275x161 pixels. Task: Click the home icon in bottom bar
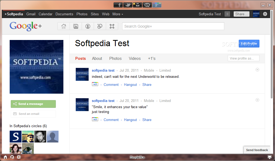pyautogui.click(x=5, y=157)
